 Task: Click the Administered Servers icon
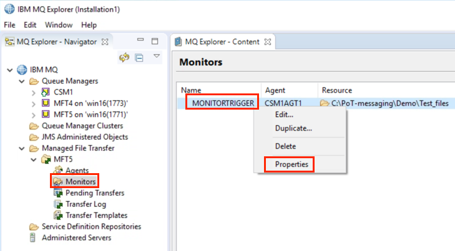click(32, 238)
